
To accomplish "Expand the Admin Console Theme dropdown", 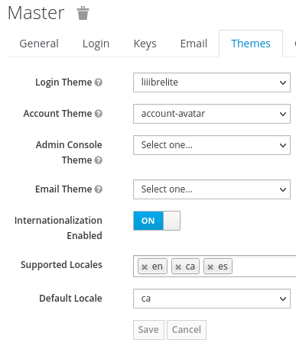I will [x=212, y=145].
